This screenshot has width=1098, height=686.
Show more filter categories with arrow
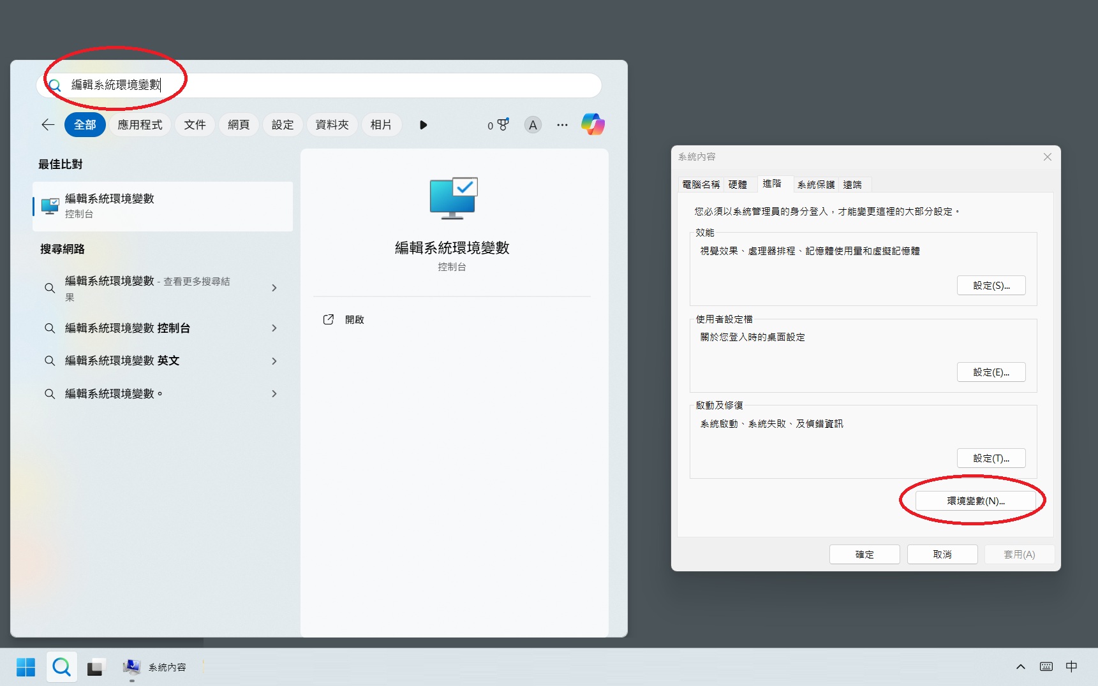[x=423, y=125]
